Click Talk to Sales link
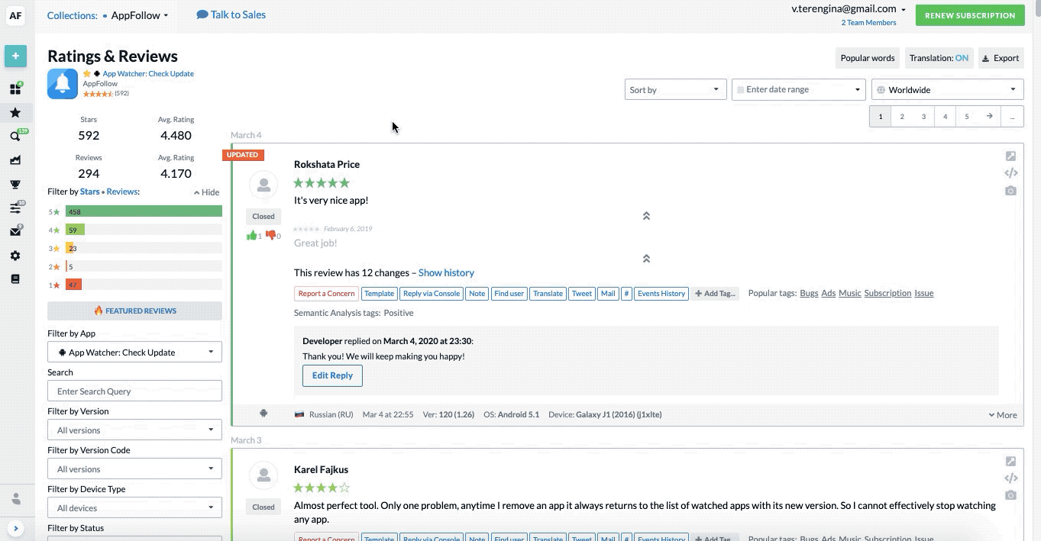 pyautogui.click(x=231, y=14)
